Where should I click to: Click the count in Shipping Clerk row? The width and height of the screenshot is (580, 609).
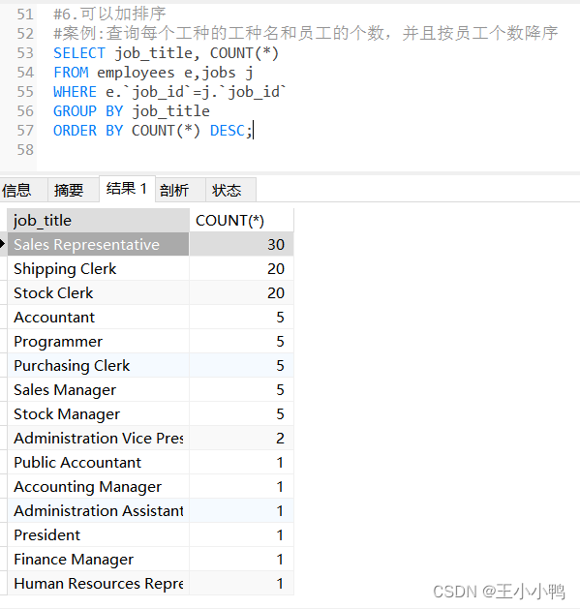click(x=241, y=269)
